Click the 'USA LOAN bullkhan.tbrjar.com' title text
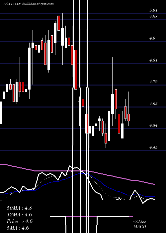 click(x=29, y=4)
